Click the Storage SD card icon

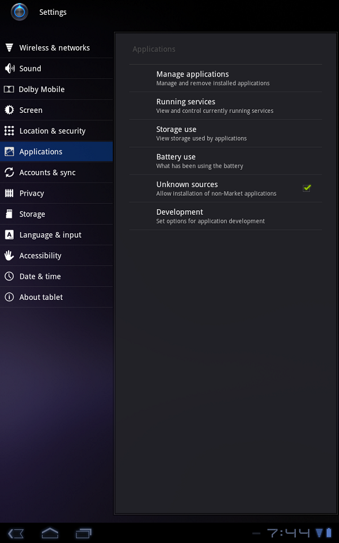tap(9, 213)
